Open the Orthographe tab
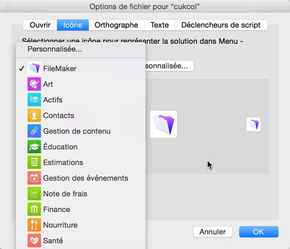This screenshot has height=249, width=290. (x=116, y=25)
